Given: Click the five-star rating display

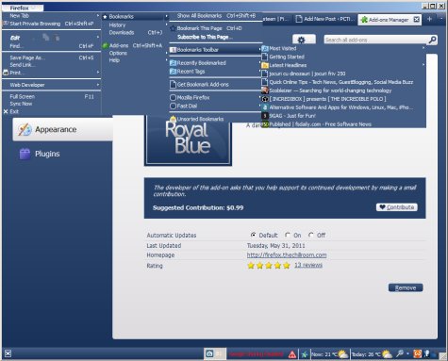Looking at the screenshot, I should tap(269, 266).
